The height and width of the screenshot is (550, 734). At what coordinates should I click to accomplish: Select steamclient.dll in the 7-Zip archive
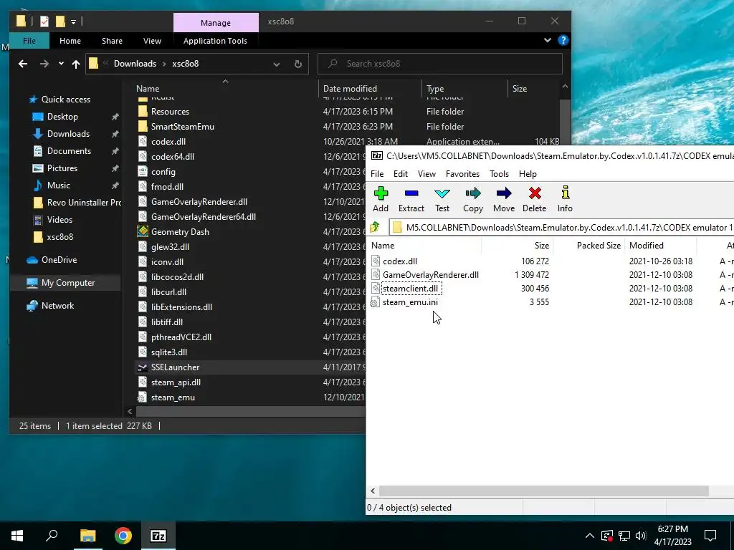410,289
